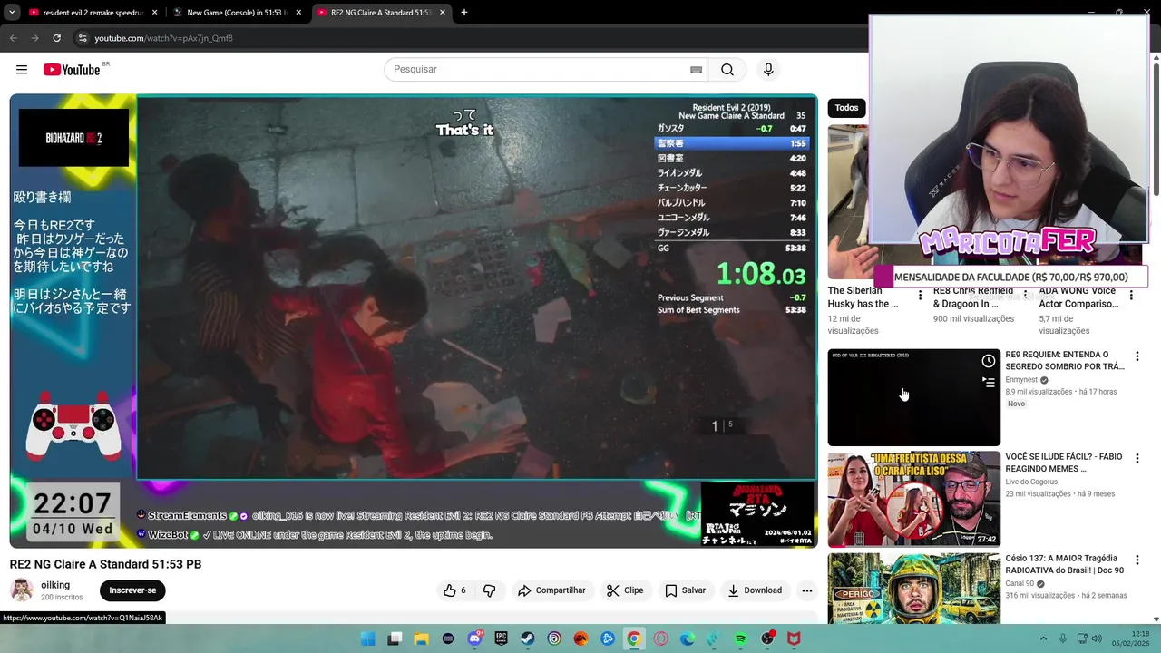Open the oilking channel name link
This screenshot has width=1161, height=653.
(55, 585)
